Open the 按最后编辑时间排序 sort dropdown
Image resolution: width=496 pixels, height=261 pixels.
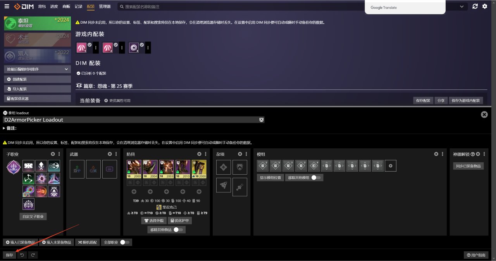pyautogui.click(x=38, y=69)
